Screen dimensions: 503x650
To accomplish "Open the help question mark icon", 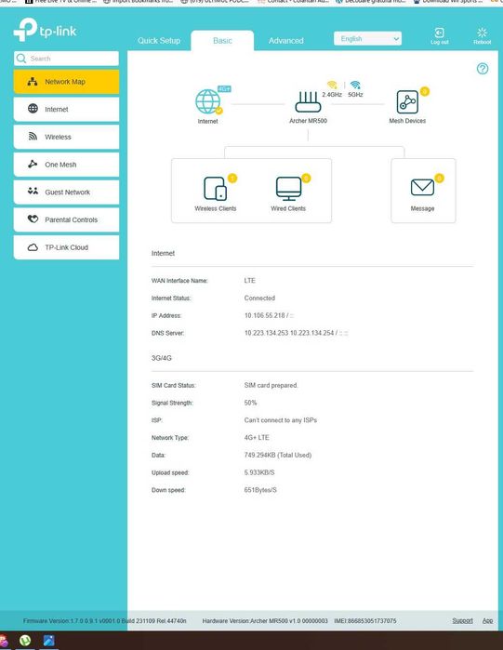I will [483, 69].
